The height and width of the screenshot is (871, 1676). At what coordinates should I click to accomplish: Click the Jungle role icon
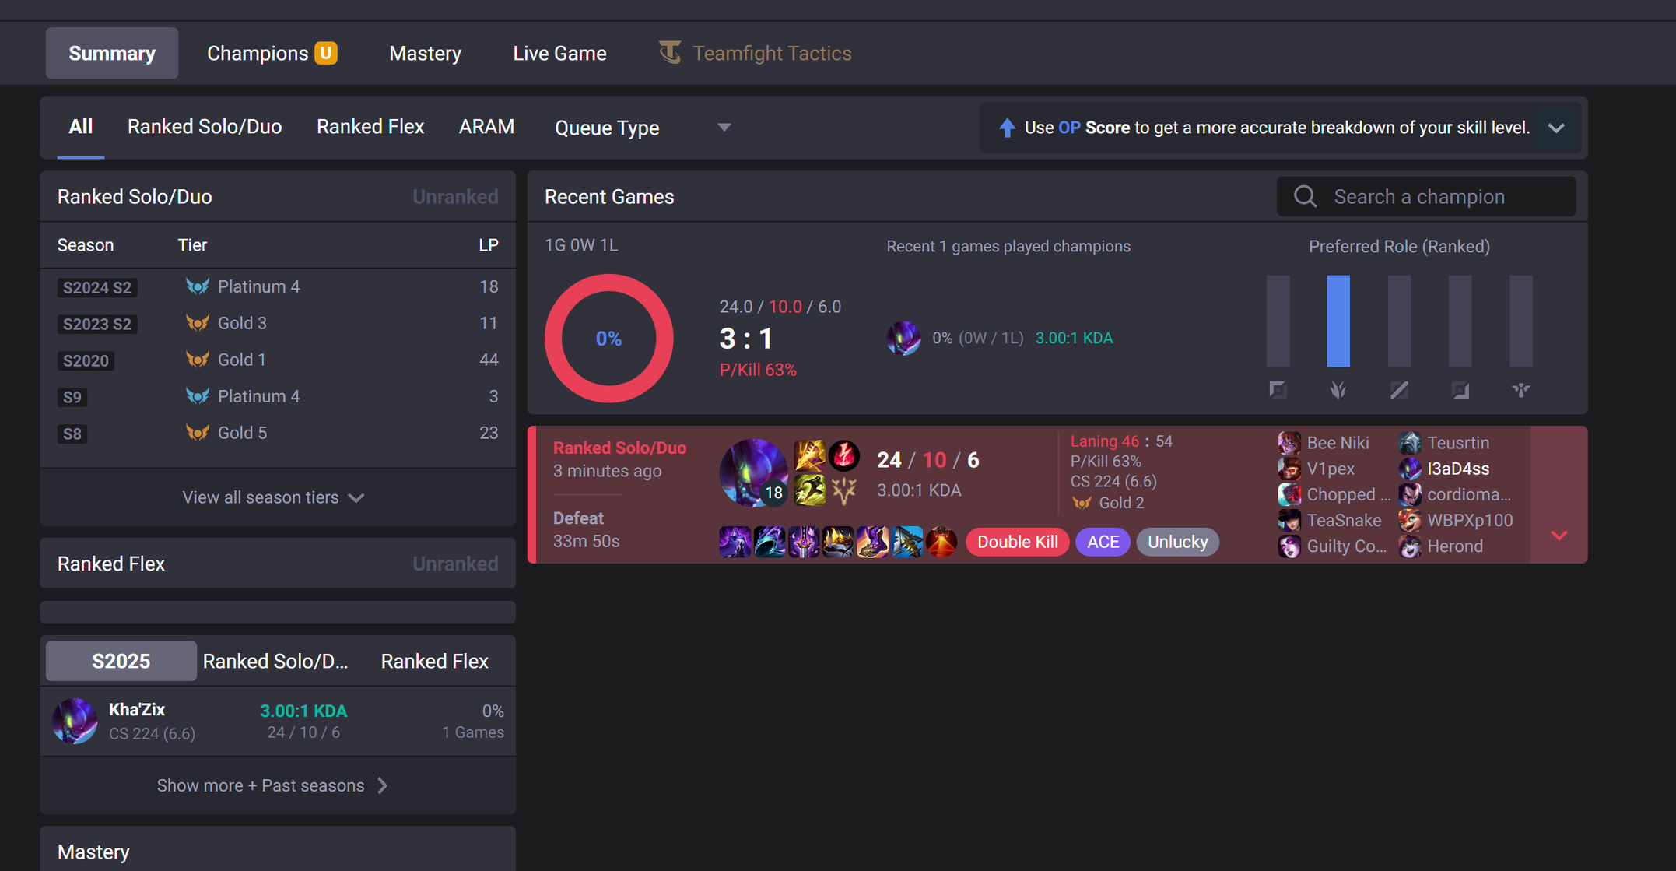click(x=1338, y=390)
